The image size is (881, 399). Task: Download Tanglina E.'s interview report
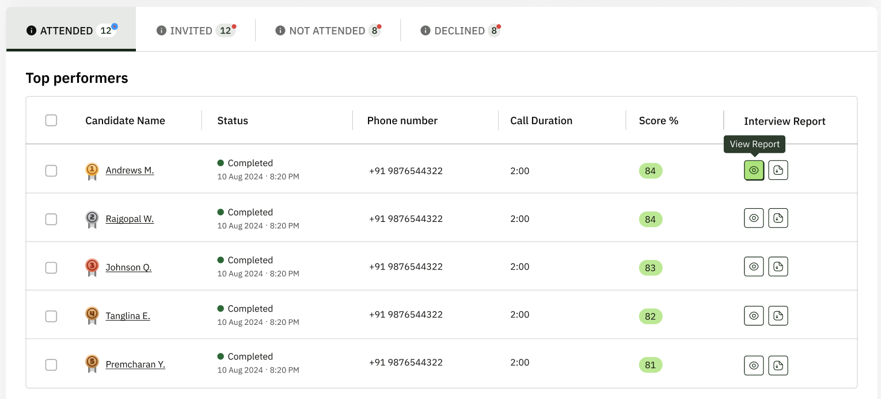[x=778, y=316]
